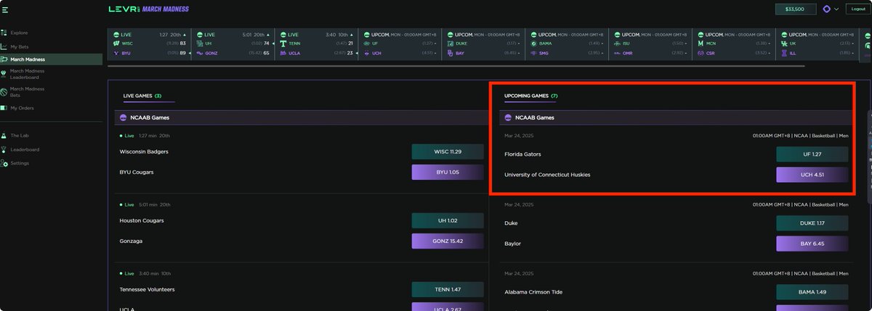This screenshot has width=872, height=311.
Task: Click the horizontal ticker scrollbar
Action: [x=456, y=66]
